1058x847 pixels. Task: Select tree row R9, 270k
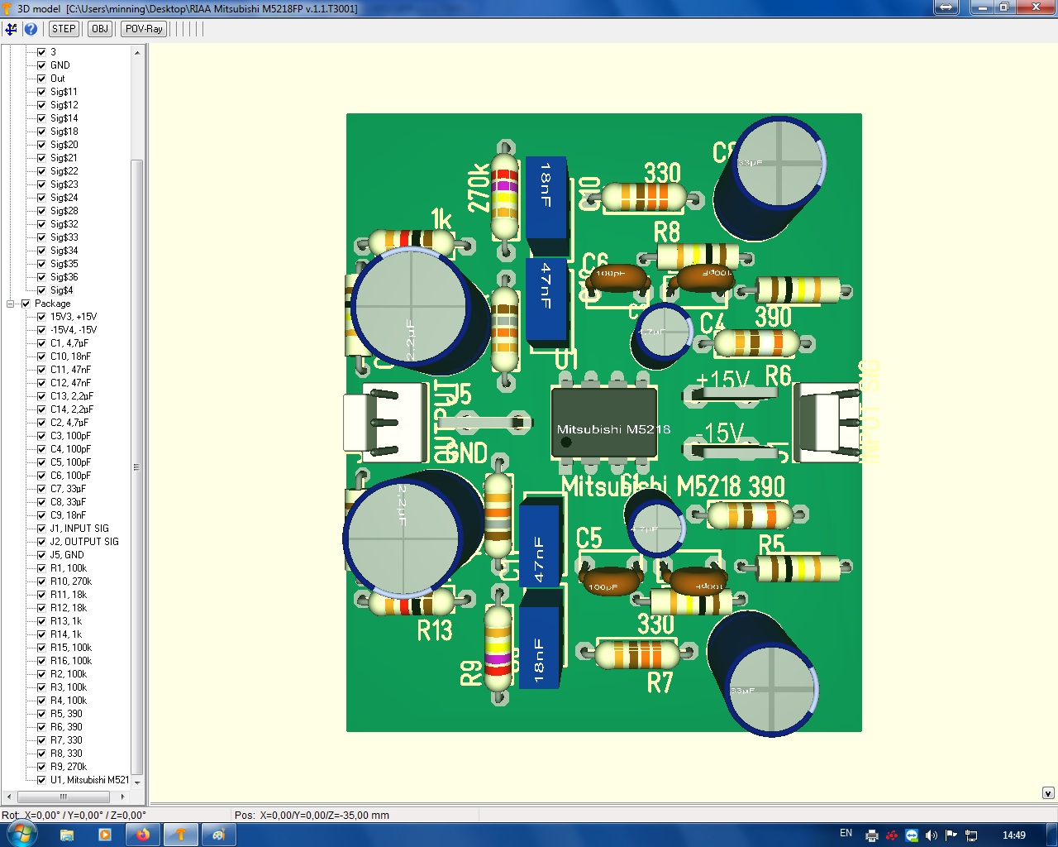69,767
